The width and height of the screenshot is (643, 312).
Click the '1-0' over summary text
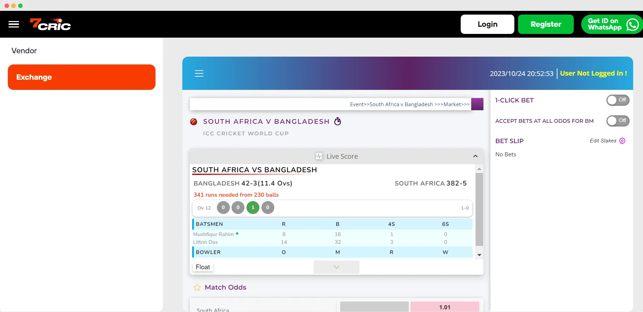(465, 208)
